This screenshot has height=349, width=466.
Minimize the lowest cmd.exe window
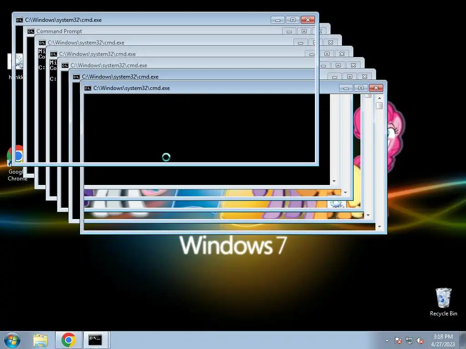tap(346, 88)
